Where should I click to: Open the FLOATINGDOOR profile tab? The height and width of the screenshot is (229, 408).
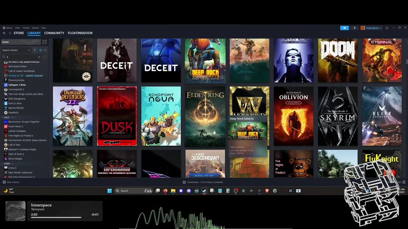click(80, 33)
